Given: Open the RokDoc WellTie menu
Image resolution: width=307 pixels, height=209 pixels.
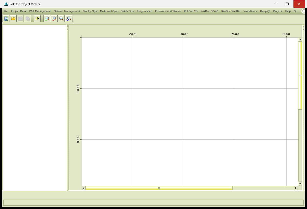Looking at the screenshot, I should tap(231, 11).
